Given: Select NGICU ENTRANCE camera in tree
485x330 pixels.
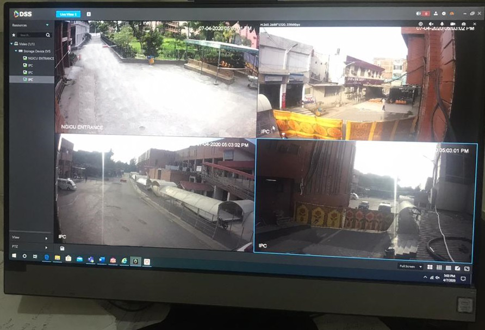Looking at the screenshot, I should tap(40, 58).
